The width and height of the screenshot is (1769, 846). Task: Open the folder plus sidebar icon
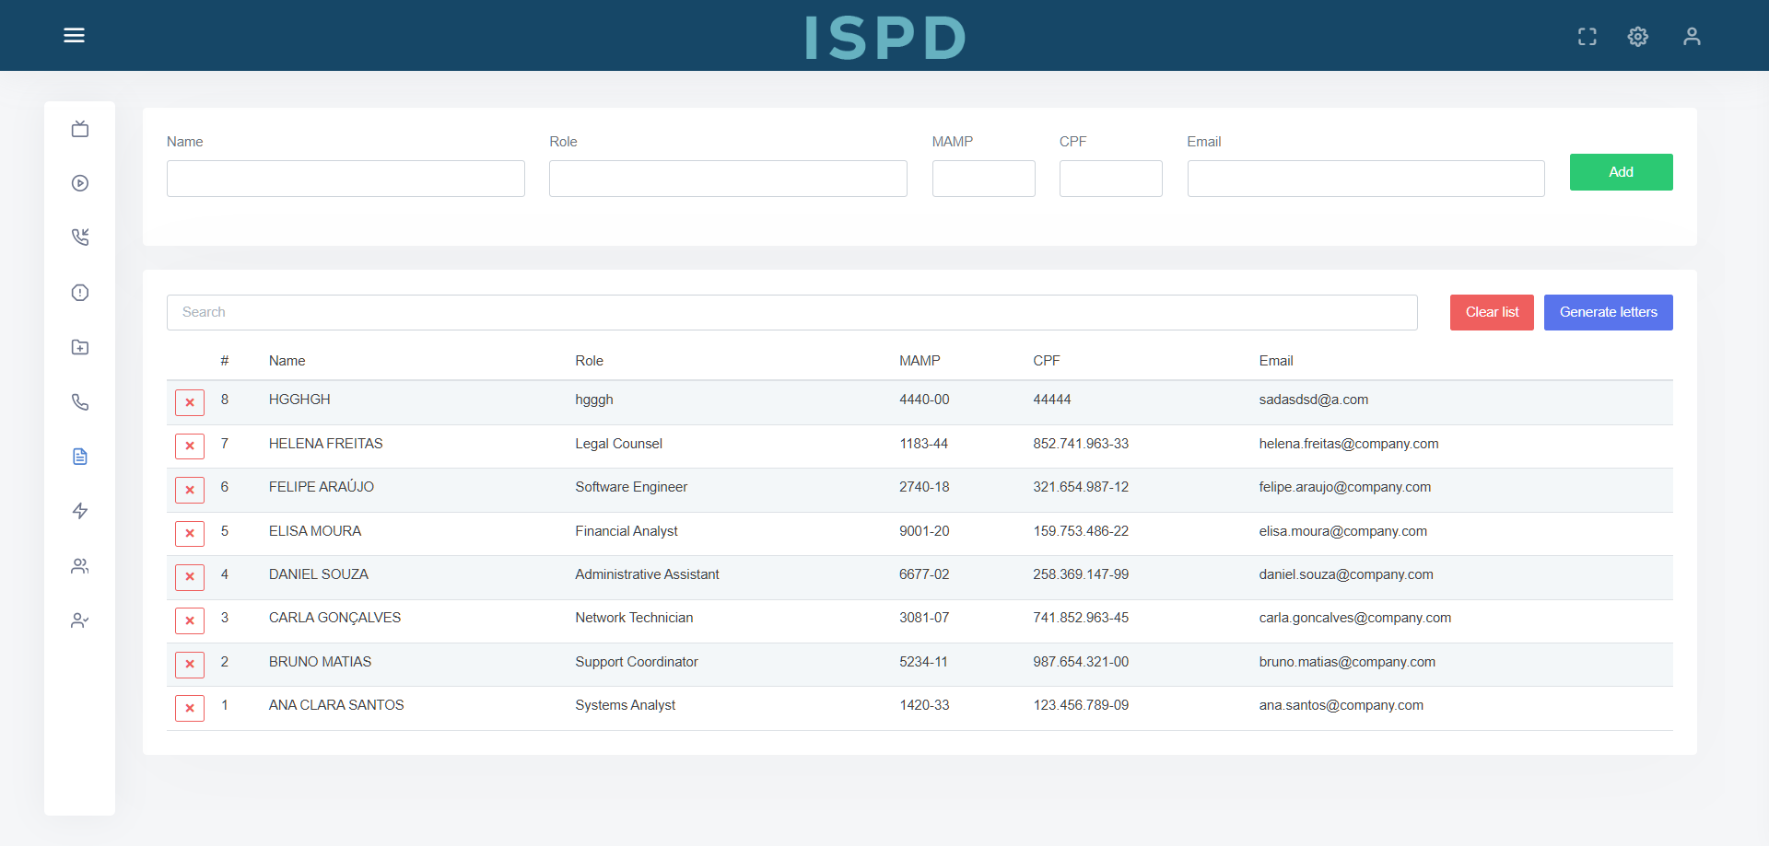point(80,347)
